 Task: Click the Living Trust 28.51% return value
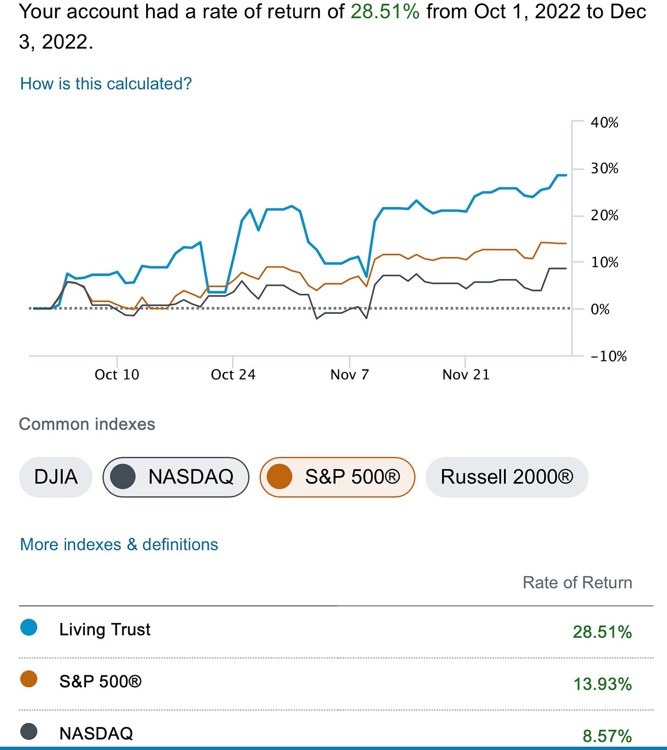(602, 632)
